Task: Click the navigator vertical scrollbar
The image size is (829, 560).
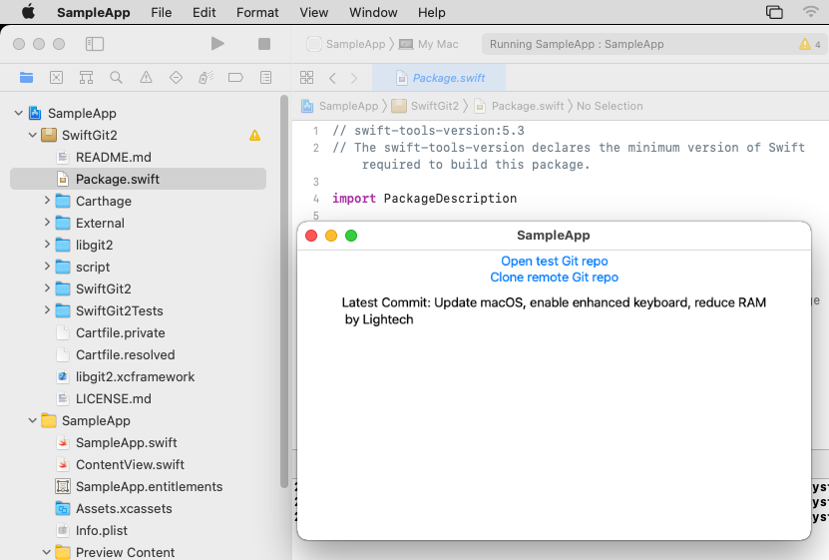Action: pos(284,291)
